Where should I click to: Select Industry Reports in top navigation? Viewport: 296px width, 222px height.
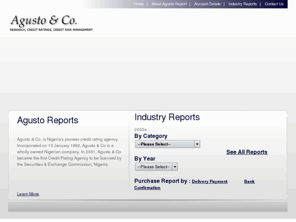click(x=243, y=4)
